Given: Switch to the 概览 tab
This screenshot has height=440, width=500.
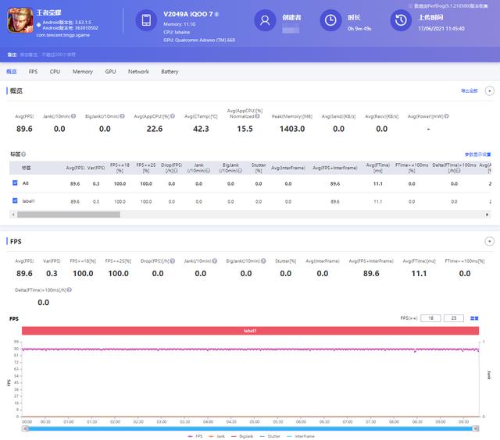Looking at the screenshot, I should pyautogui.click(x=12, y=72).
